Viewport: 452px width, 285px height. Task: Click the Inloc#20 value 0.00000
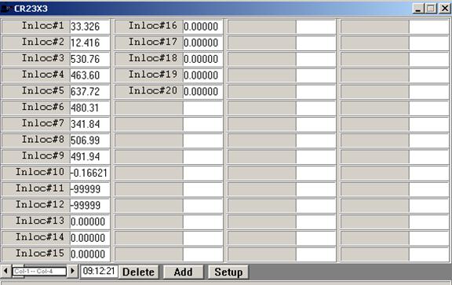203,91
